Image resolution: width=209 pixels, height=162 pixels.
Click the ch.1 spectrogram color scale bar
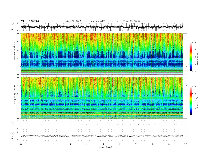coord(191,57)
